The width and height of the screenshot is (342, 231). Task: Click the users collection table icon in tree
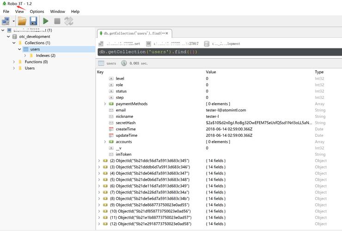click(26, 49)
